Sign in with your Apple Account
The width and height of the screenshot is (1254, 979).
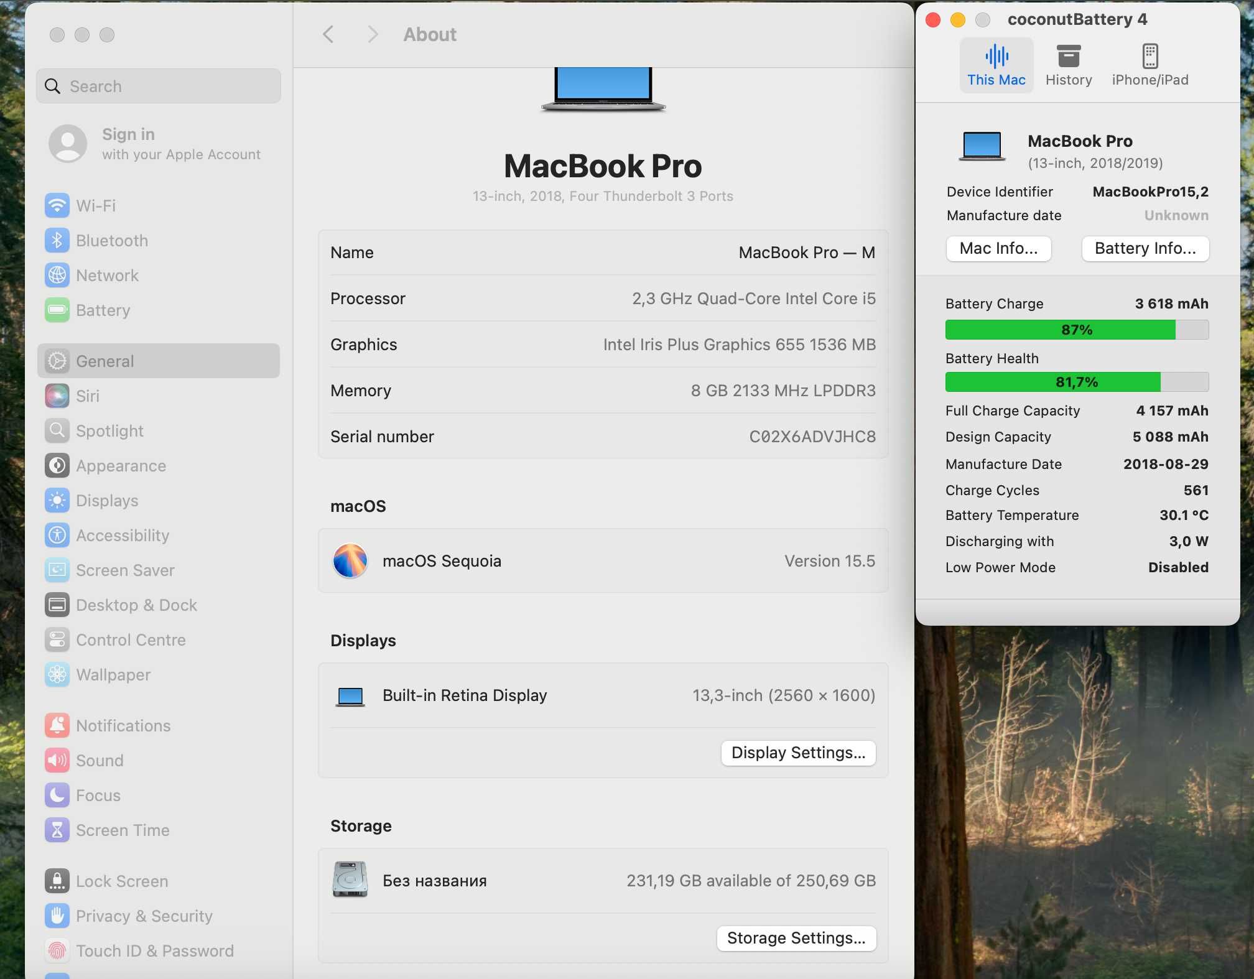(159, 144)
